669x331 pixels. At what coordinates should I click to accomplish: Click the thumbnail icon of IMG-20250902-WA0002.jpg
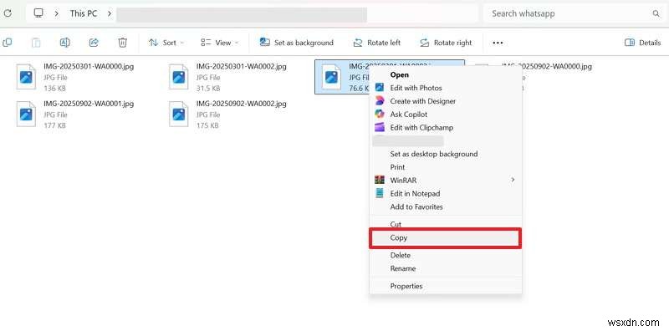tap(178, 114)
